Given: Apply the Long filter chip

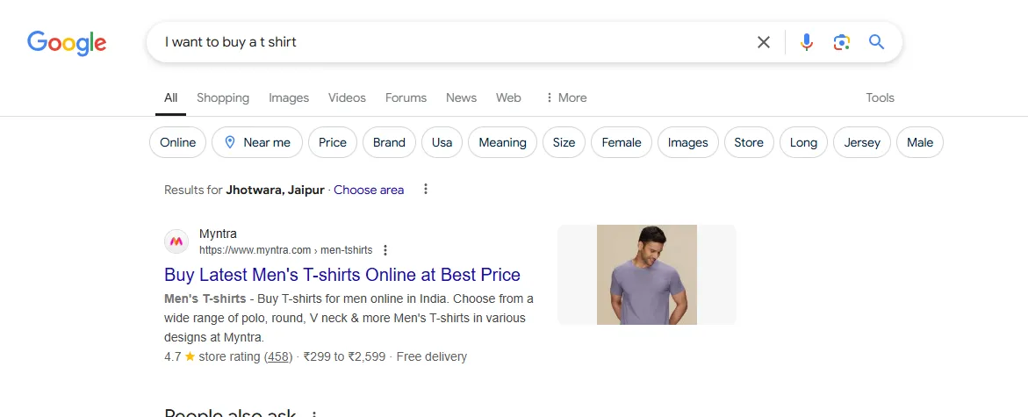Looking at the screenshot, I should tap(803, 142).
